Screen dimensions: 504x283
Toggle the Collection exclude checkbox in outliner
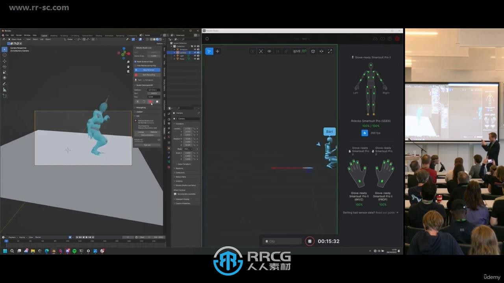point(192,46)
